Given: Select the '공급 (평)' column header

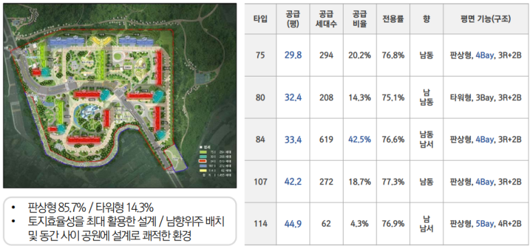Looking at the screenshot, I should coord(293,19).
